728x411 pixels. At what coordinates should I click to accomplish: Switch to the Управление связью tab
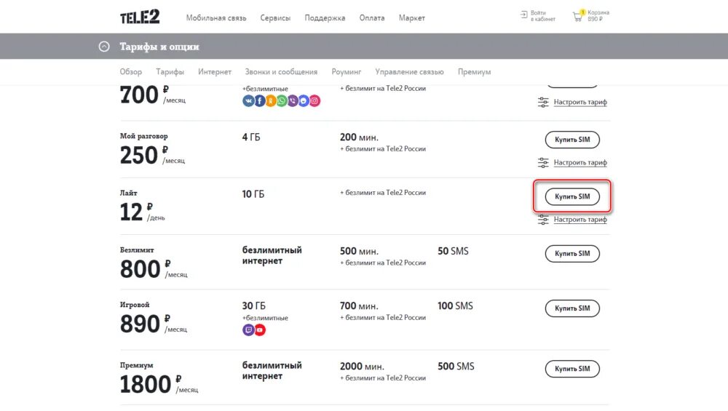point(409,72)
